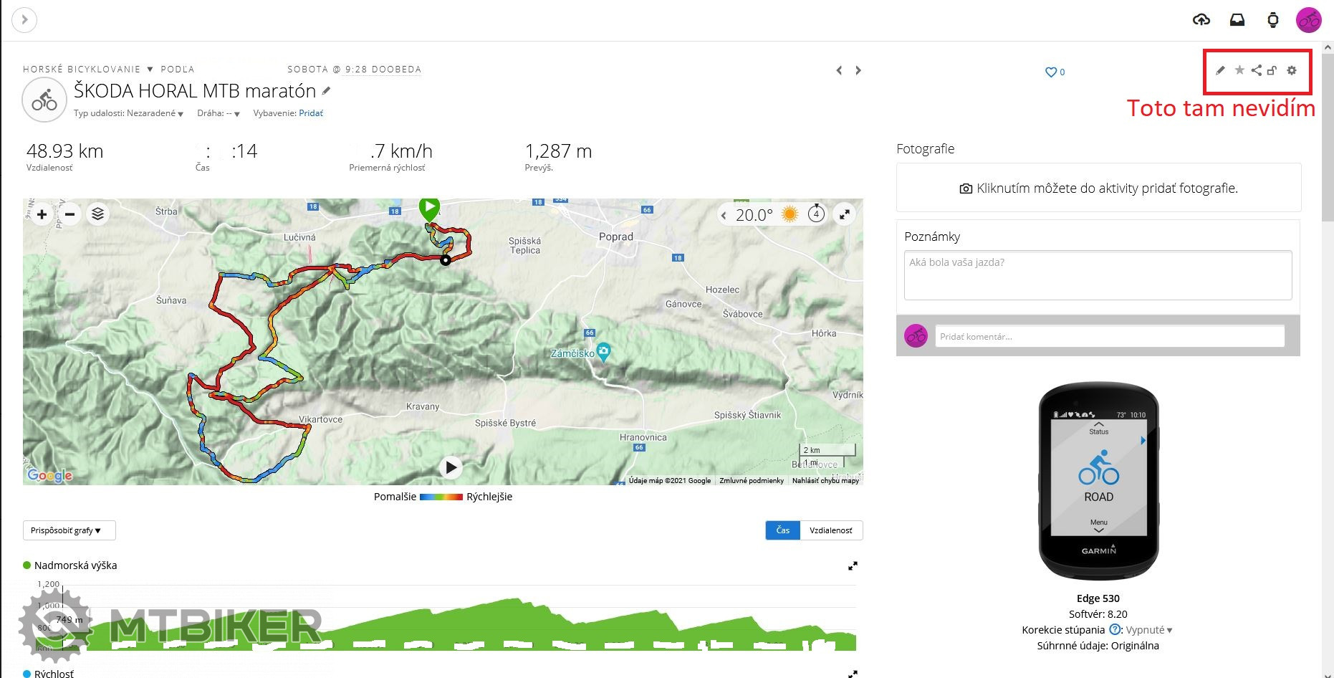
Task: Click the Pridať komentár input field
Action: (x=1109, y=336)
